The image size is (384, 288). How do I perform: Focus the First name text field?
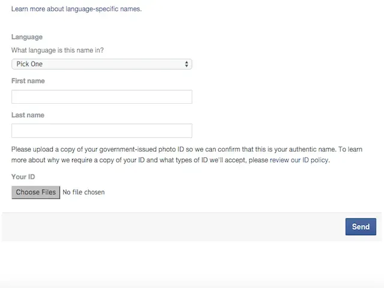(x=101, y=97)
